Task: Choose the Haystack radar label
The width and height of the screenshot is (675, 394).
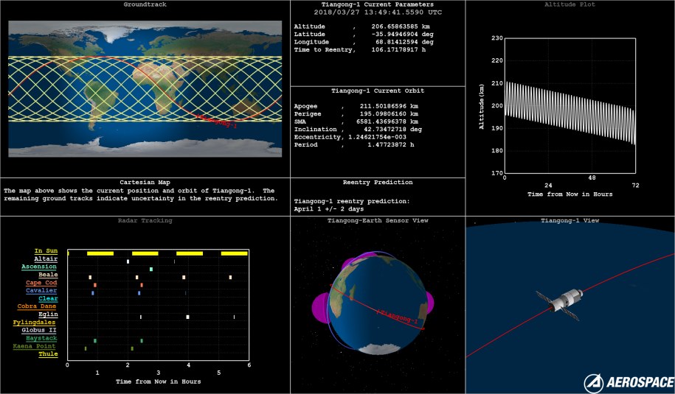Action: pyautogui.click(x=41, y=338)
